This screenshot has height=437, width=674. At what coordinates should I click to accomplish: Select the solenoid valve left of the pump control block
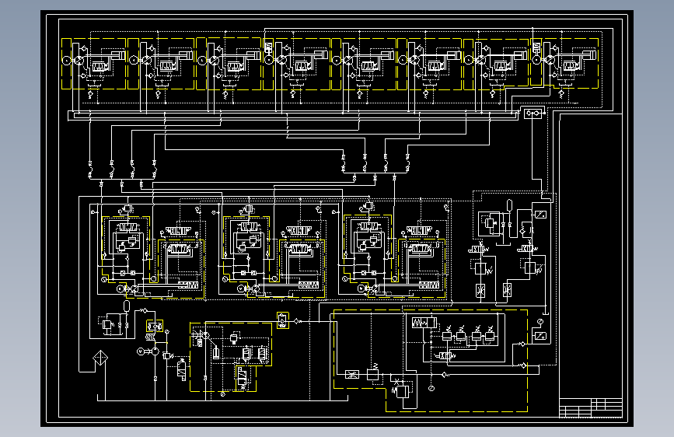coord(182,369)
